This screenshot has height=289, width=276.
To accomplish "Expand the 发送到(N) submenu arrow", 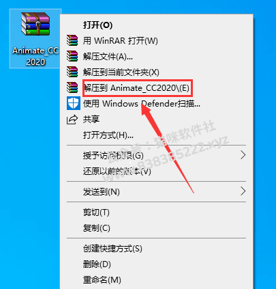I will coord(243,191).
